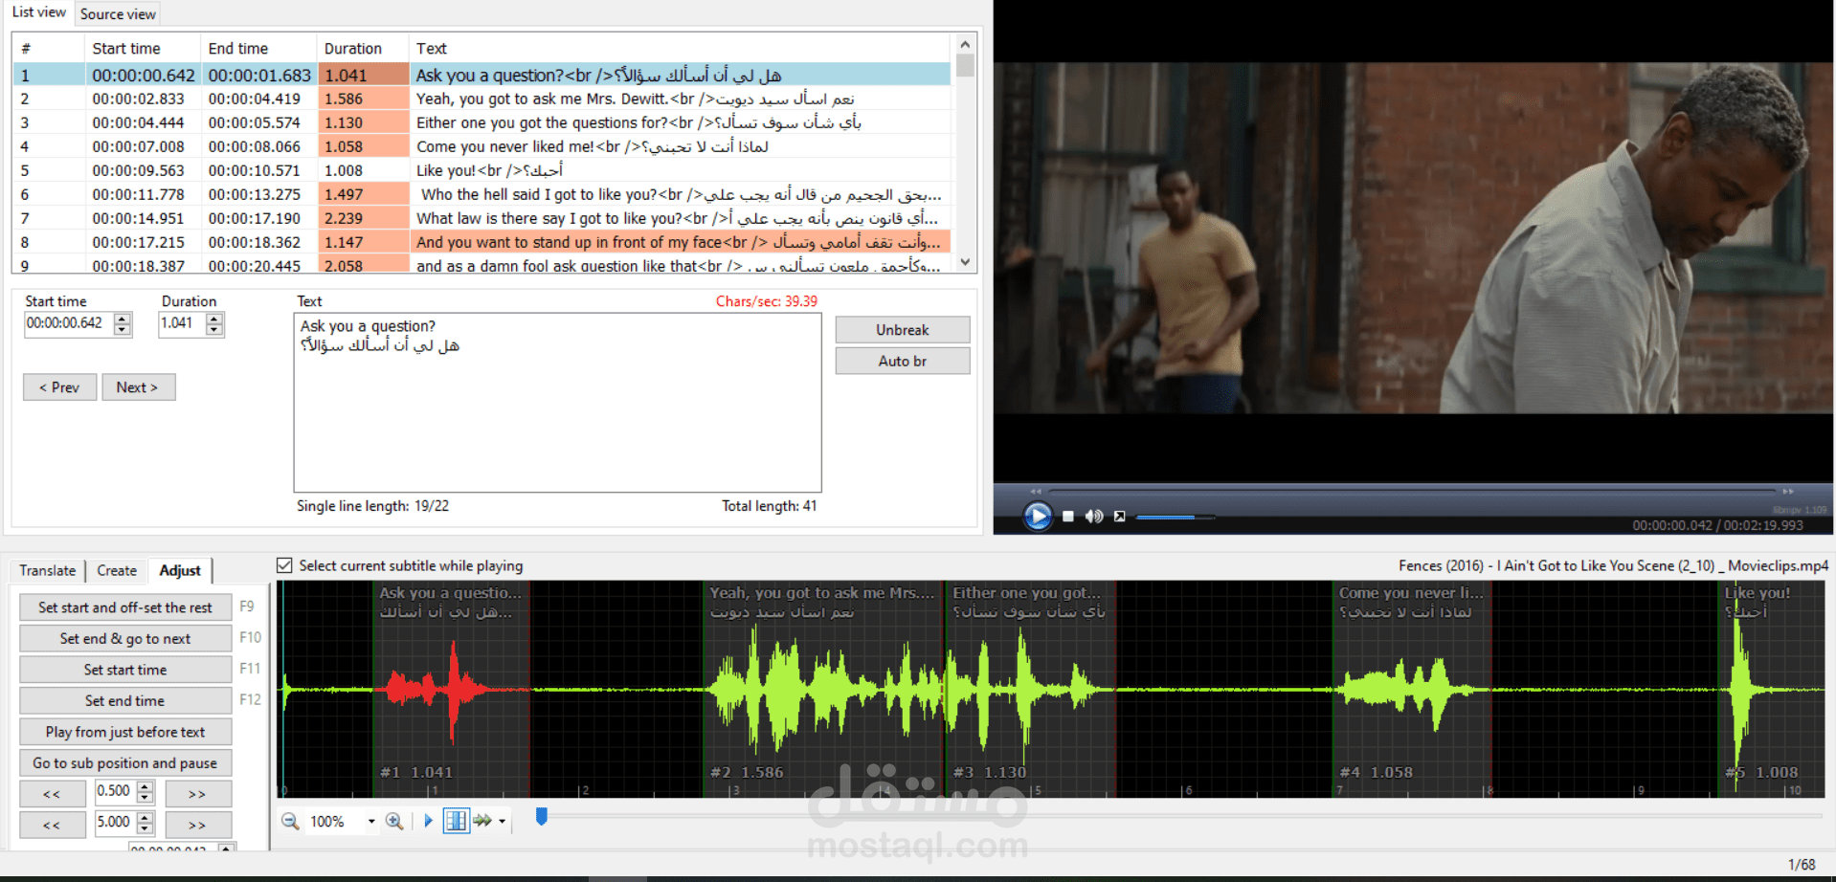Decrease the Start time spinner

pos(123,330)
